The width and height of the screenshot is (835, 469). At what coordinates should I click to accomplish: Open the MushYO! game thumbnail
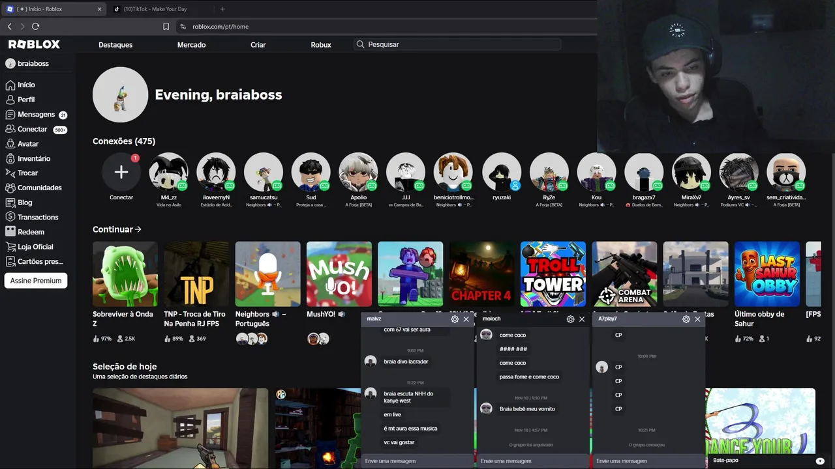(339, 274)
